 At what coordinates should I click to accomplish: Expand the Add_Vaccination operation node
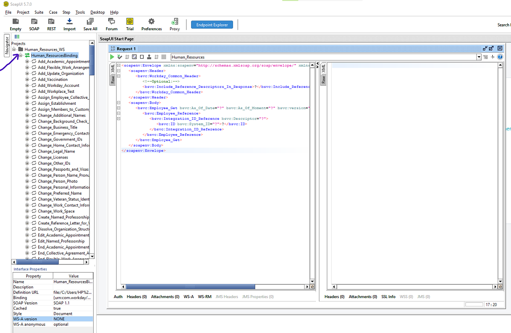coord(27,80)
